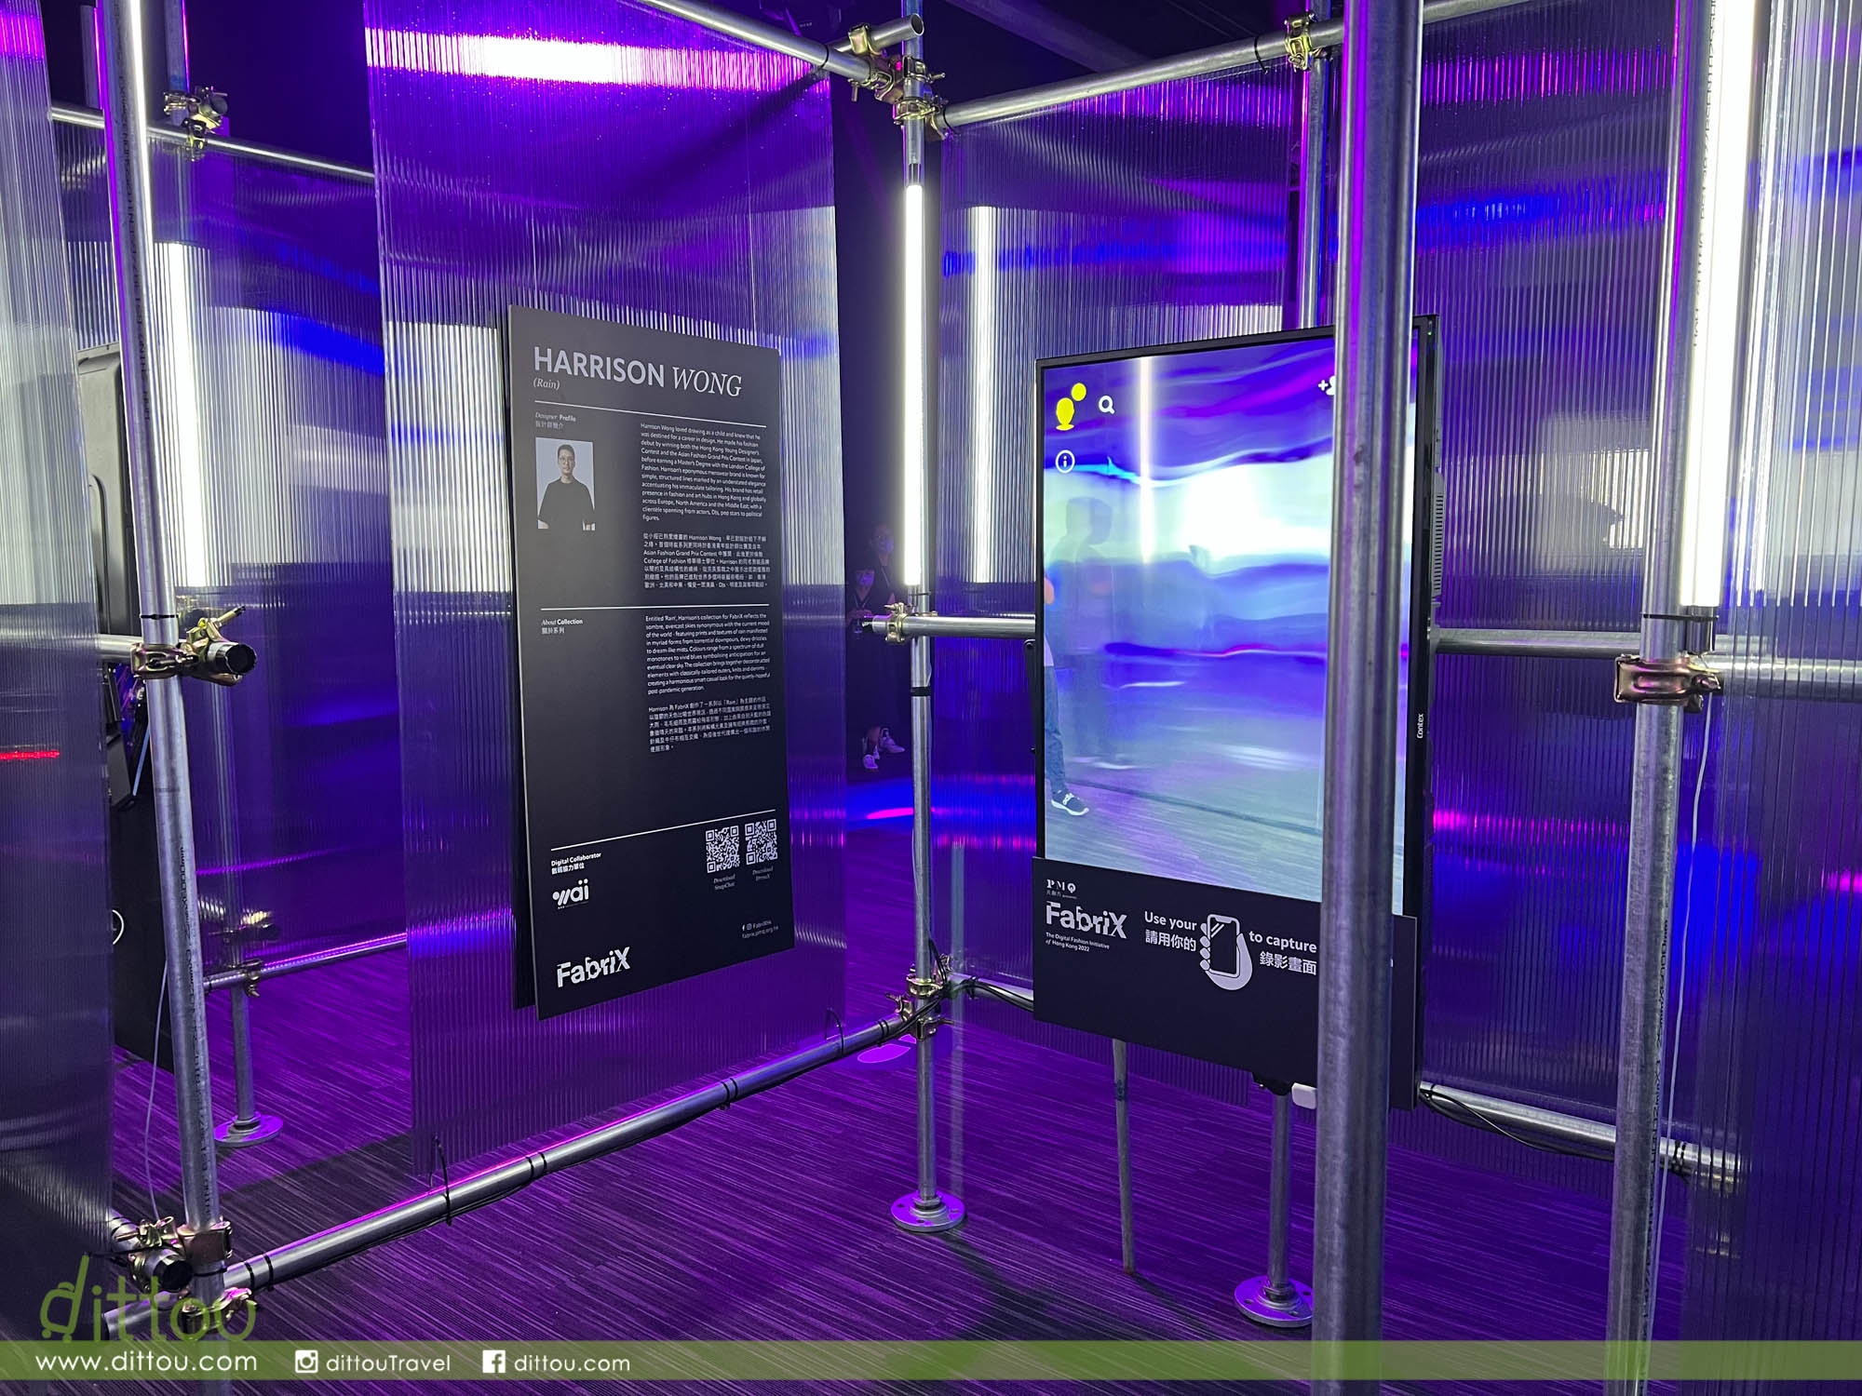The image size is (1862, 1396).
Task: Tap the 'Use your' text on sign
Action: [1170, 921]
